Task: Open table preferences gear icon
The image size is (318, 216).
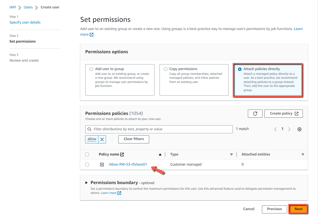Action: [x=299, y=129]
